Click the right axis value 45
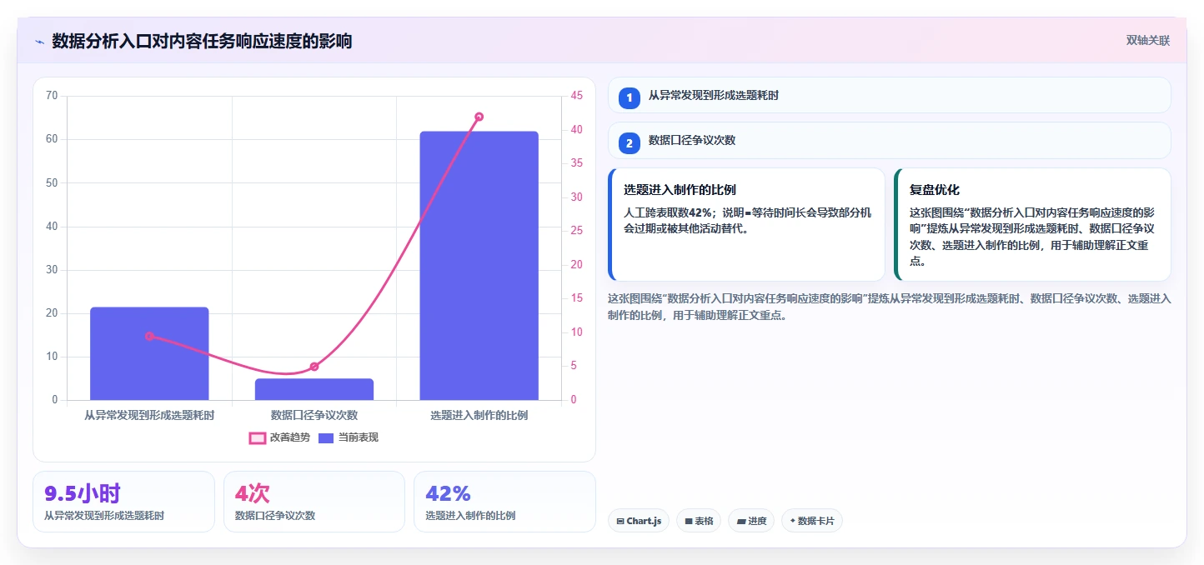This screenshot has height=565, width=1204. click(576, 96)
